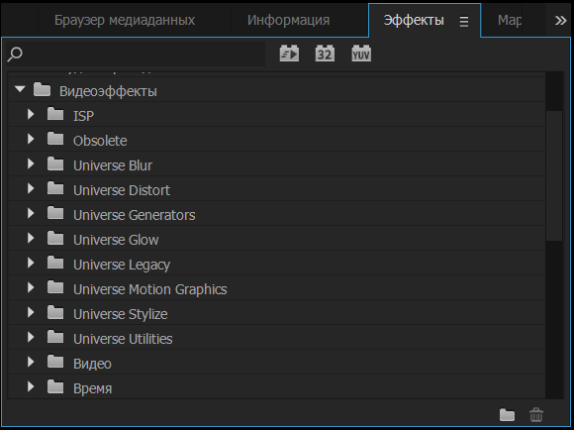Open the partially visible Мар tab
Viewport: 574px width, 430px height.
(510, 20)
